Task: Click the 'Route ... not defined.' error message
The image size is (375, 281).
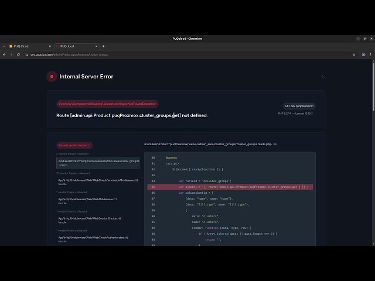Action: pyautogui.click(x=132, y=115)
